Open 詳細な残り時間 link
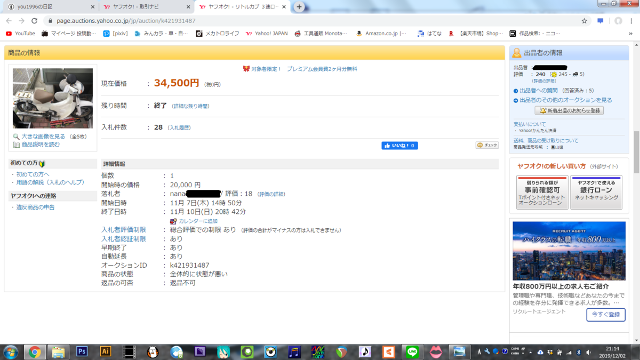The image size is (640, 360). click(x=190, y=107)
